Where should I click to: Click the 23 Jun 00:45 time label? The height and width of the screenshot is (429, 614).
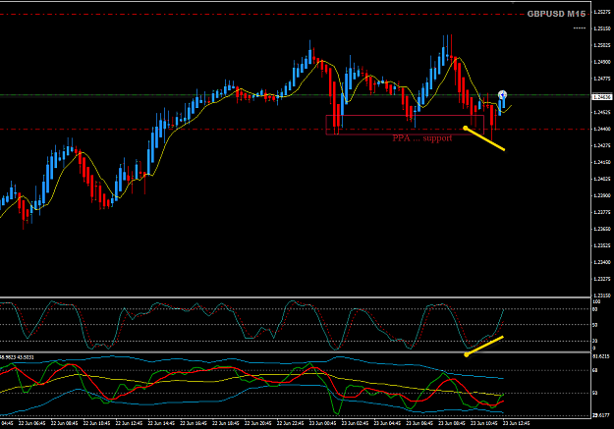[322, 423]
